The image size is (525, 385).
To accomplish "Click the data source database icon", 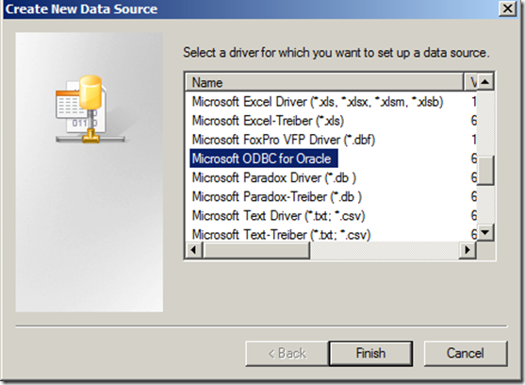I will pyautogui.click(x=90, y=109).
